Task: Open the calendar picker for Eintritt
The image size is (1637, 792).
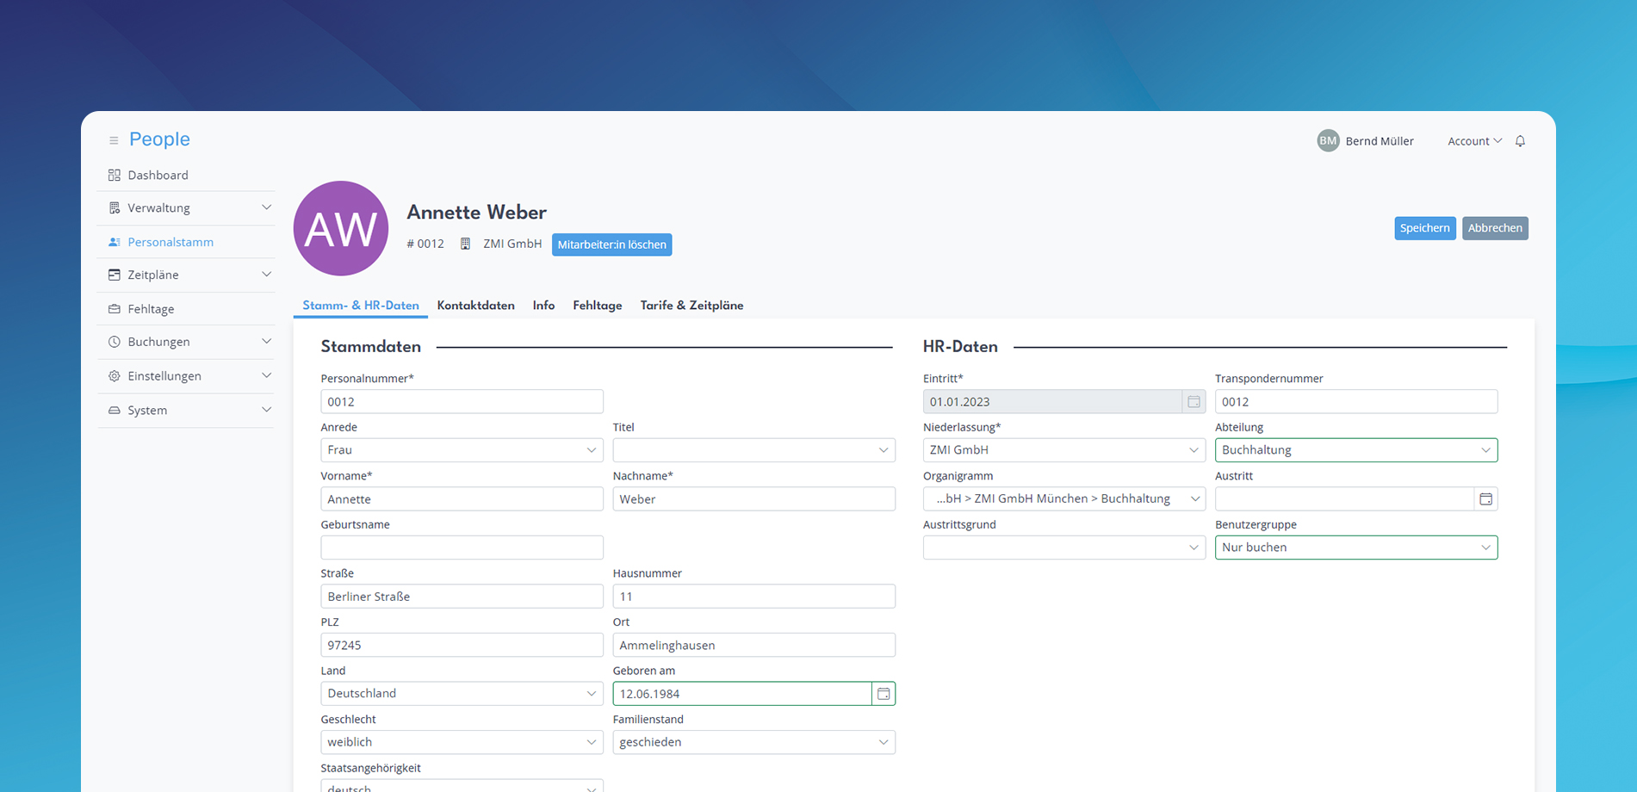Action: [x=1193, y=401]
